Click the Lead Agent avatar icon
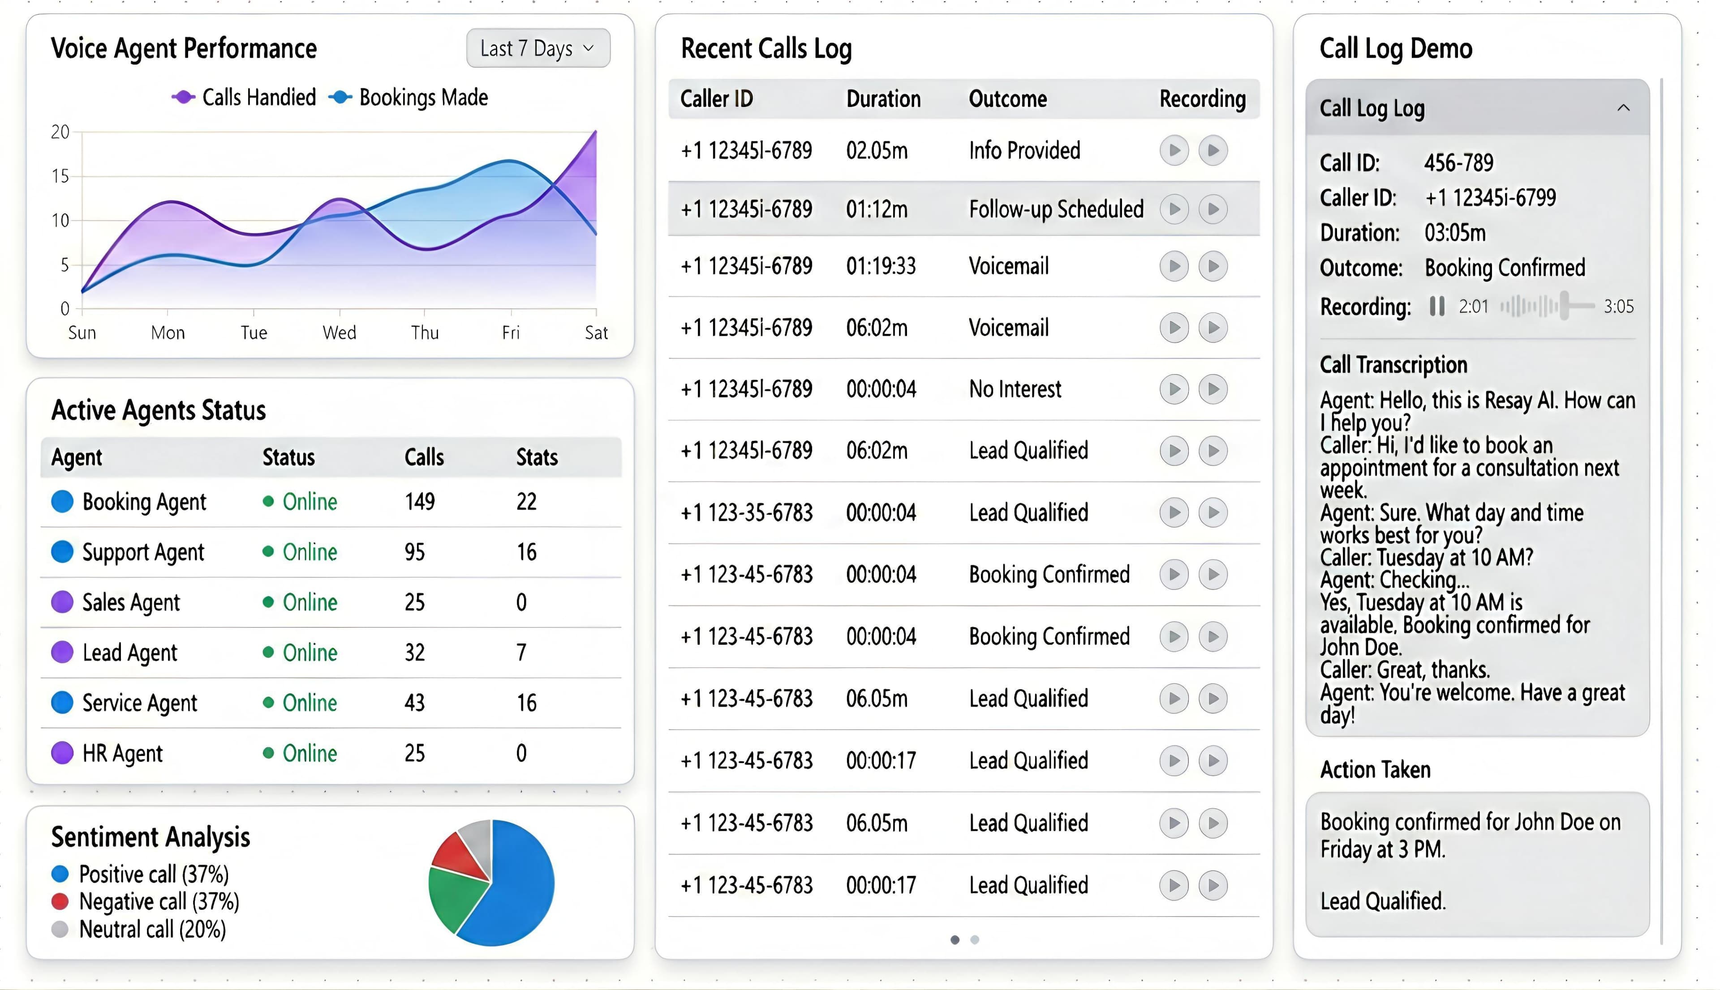This screenshot has width=1720, height=990. [x=63, y=652]
